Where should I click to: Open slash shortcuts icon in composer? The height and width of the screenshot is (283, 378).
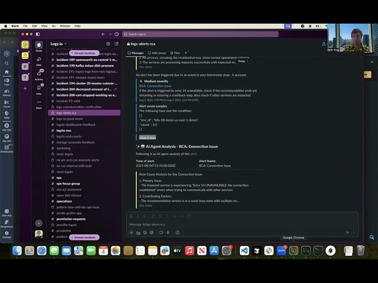177,232
